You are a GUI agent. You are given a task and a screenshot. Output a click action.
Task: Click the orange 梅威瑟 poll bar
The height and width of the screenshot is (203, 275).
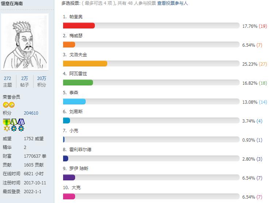tap(69, 45)
